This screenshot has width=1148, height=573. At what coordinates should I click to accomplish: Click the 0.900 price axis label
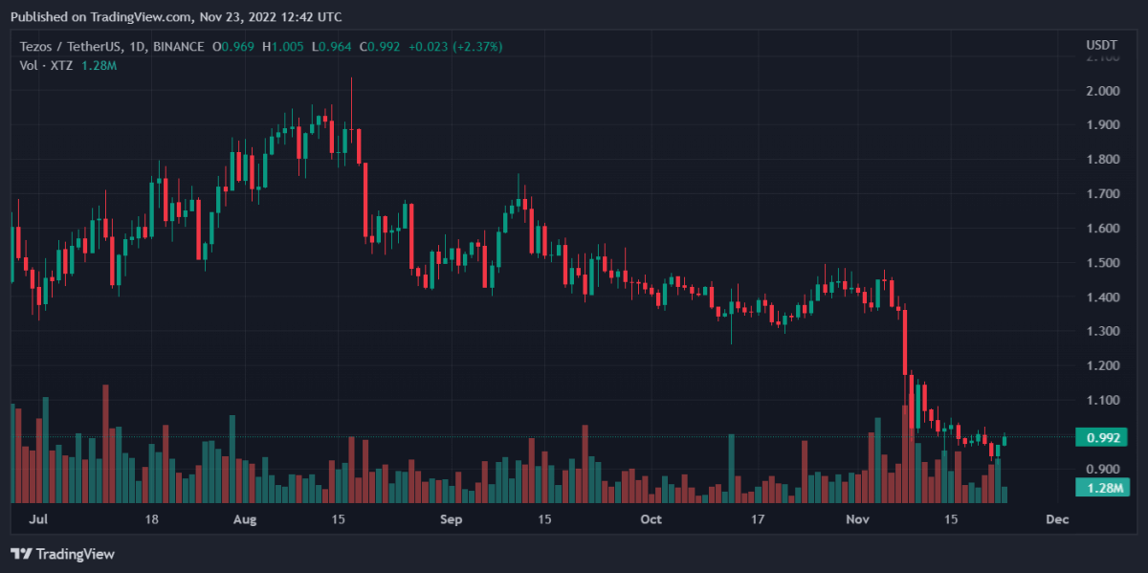click(1102, 469)
